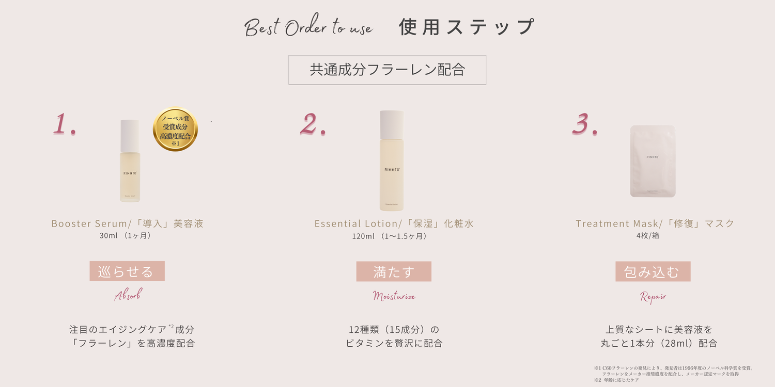Click the Repair script text

653,297
